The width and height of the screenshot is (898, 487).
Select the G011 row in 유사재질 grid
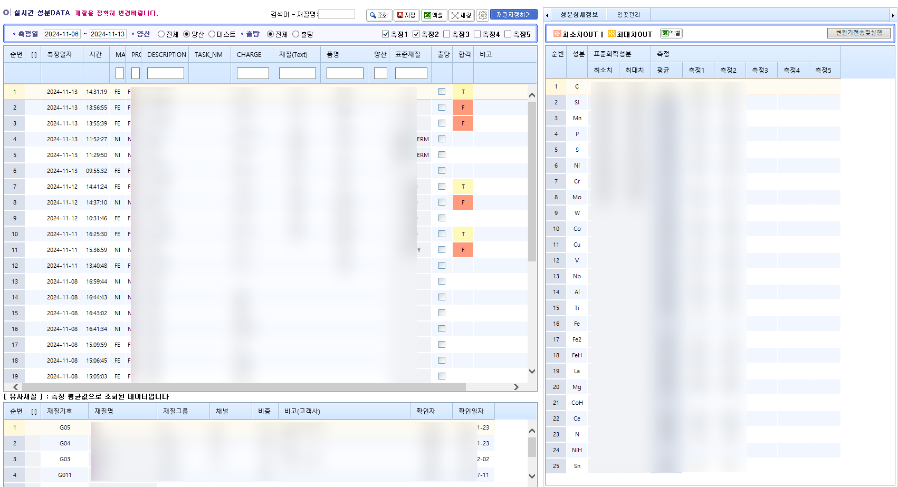(249, 475)
